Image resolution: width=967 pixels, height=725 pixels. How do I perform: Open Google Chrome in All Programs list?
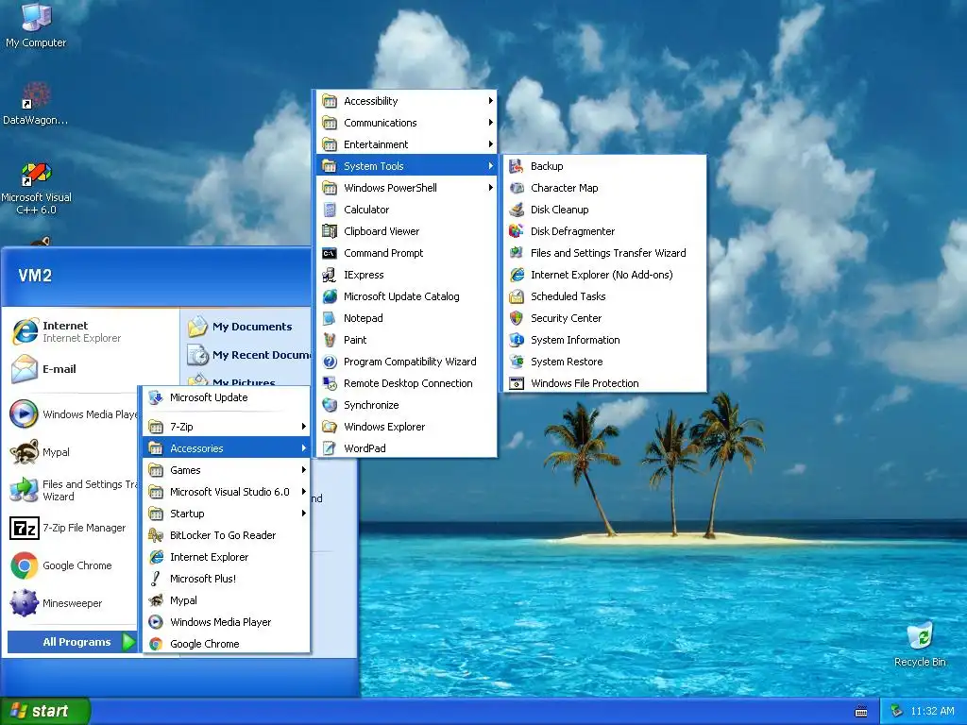point(227,644)
